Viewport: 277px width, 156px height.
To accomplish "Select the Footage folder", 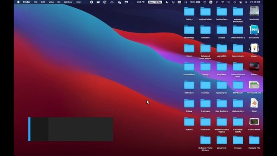I will pyautogui.click(x=238, y=140).
